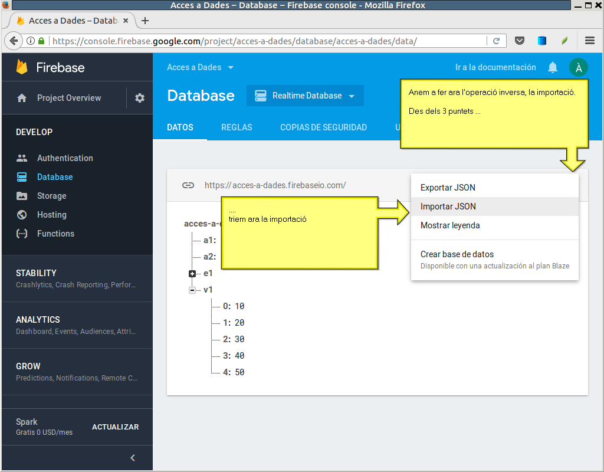Open project settings gear icon
The height and width of the screenshot is (472, 604).
click(x=140, y=98)
